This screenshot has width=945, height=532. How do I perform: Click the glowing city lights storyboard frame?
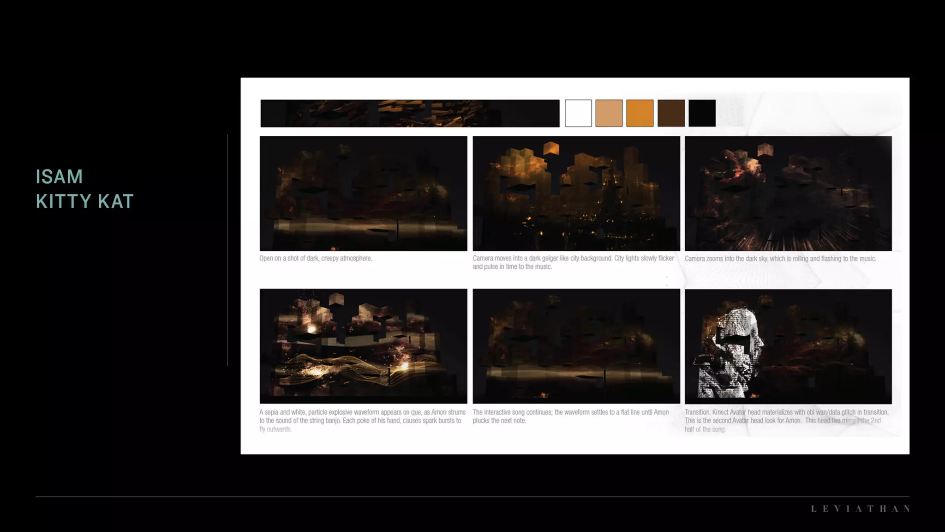576,193
